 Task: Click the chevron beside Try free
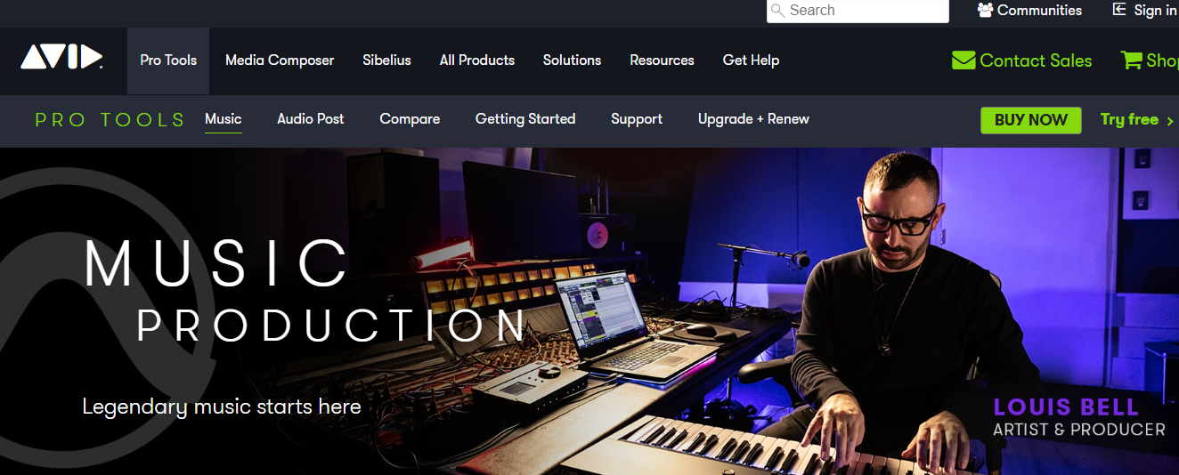pyautogui.click(x=1170, y=120)
